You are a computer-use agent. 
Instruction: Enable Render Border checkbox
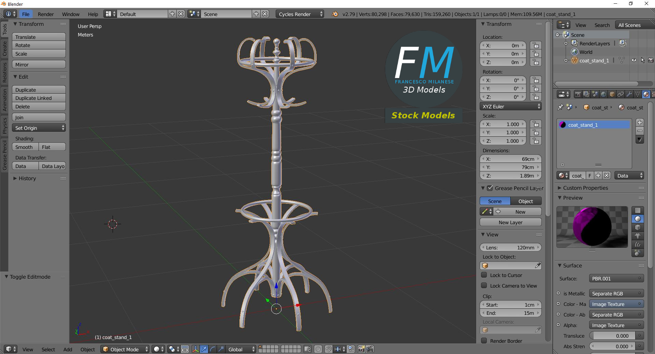click(x=484, y=341)
